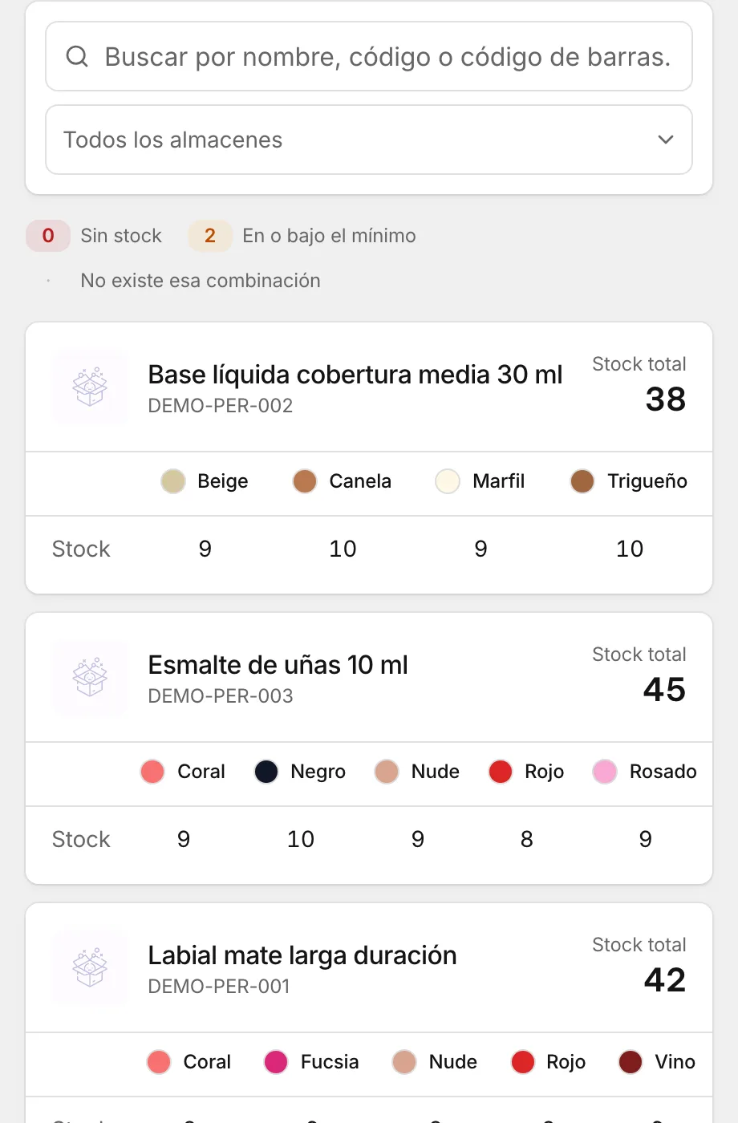Select Stock row label in Esmalte card
This screenshot has height=1123, width=738.
click(81, 839)
